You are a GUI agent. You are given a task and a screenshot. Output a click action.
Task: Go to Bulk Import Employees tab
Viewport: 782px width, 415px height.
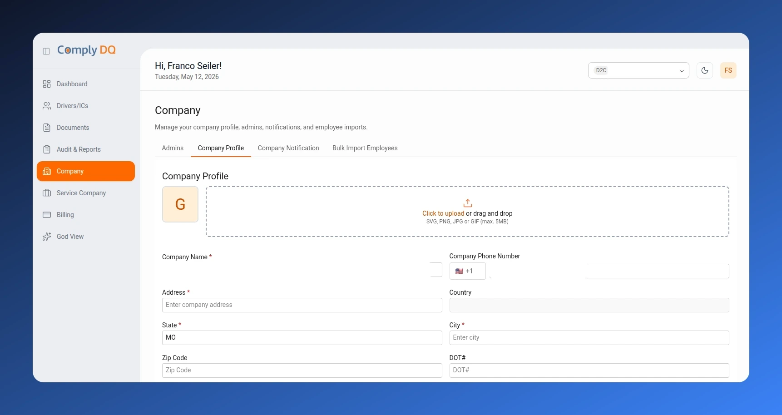(365, 148)
